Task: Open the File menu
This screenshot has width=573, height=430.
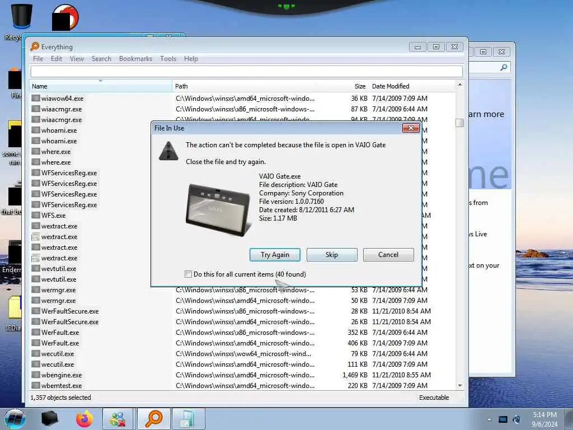Action: coord(38,58)
